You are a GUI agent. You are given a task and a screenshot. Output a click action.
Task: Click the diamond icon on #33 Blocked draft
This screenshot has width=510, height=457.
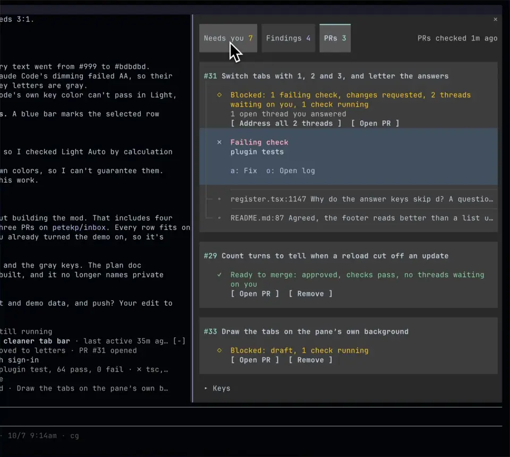219,350
